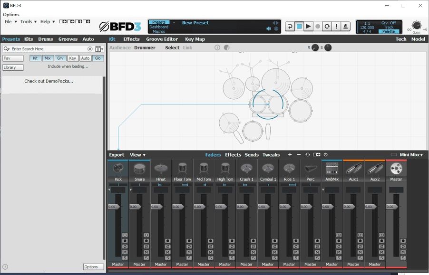Viewport: 429px width, 275px height.
Task: Select the AmbMix mixer channel icon
Action: pos(332,169)
